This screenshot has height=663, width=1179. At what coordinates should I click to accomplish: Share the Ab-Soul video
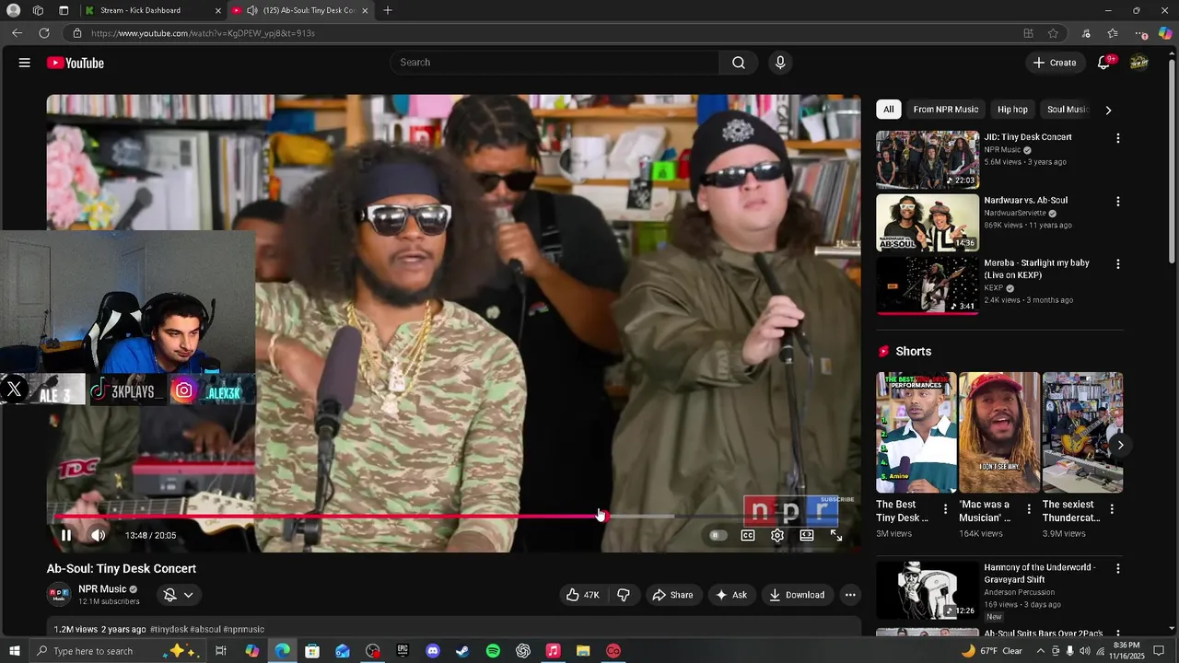tap(672, 595)
